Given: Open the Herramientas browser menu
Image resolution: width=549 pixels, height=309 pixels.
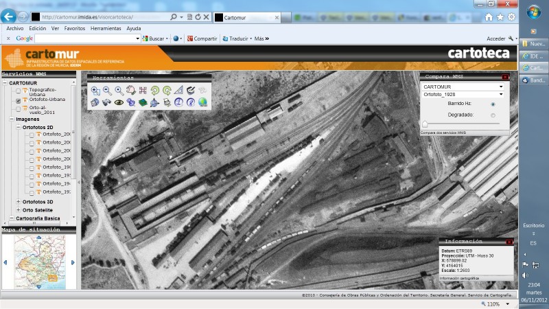Looking at the screenshot, I should [106, 28].
